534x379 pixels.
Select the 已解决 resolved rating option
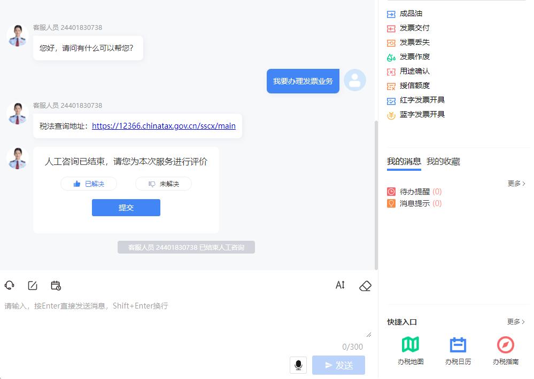tap(89, 184)
